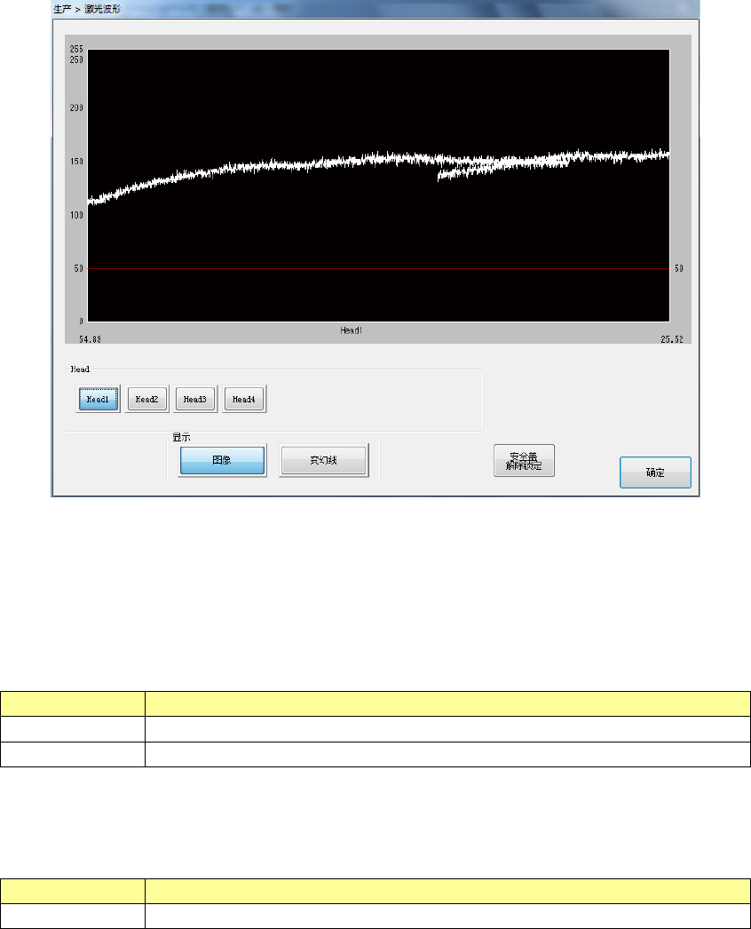Switch waveform to Head2
This screenshot has height=929, width=751.
point(146,399)
